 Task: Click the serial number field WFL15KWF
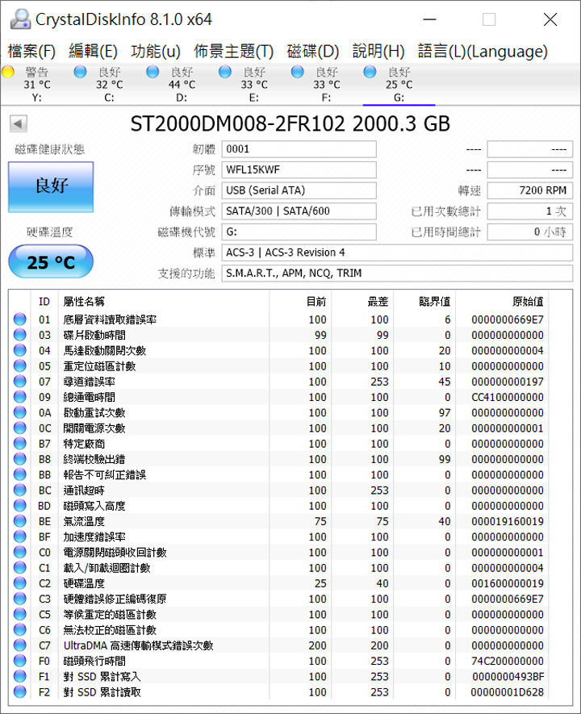pos(299,170)
